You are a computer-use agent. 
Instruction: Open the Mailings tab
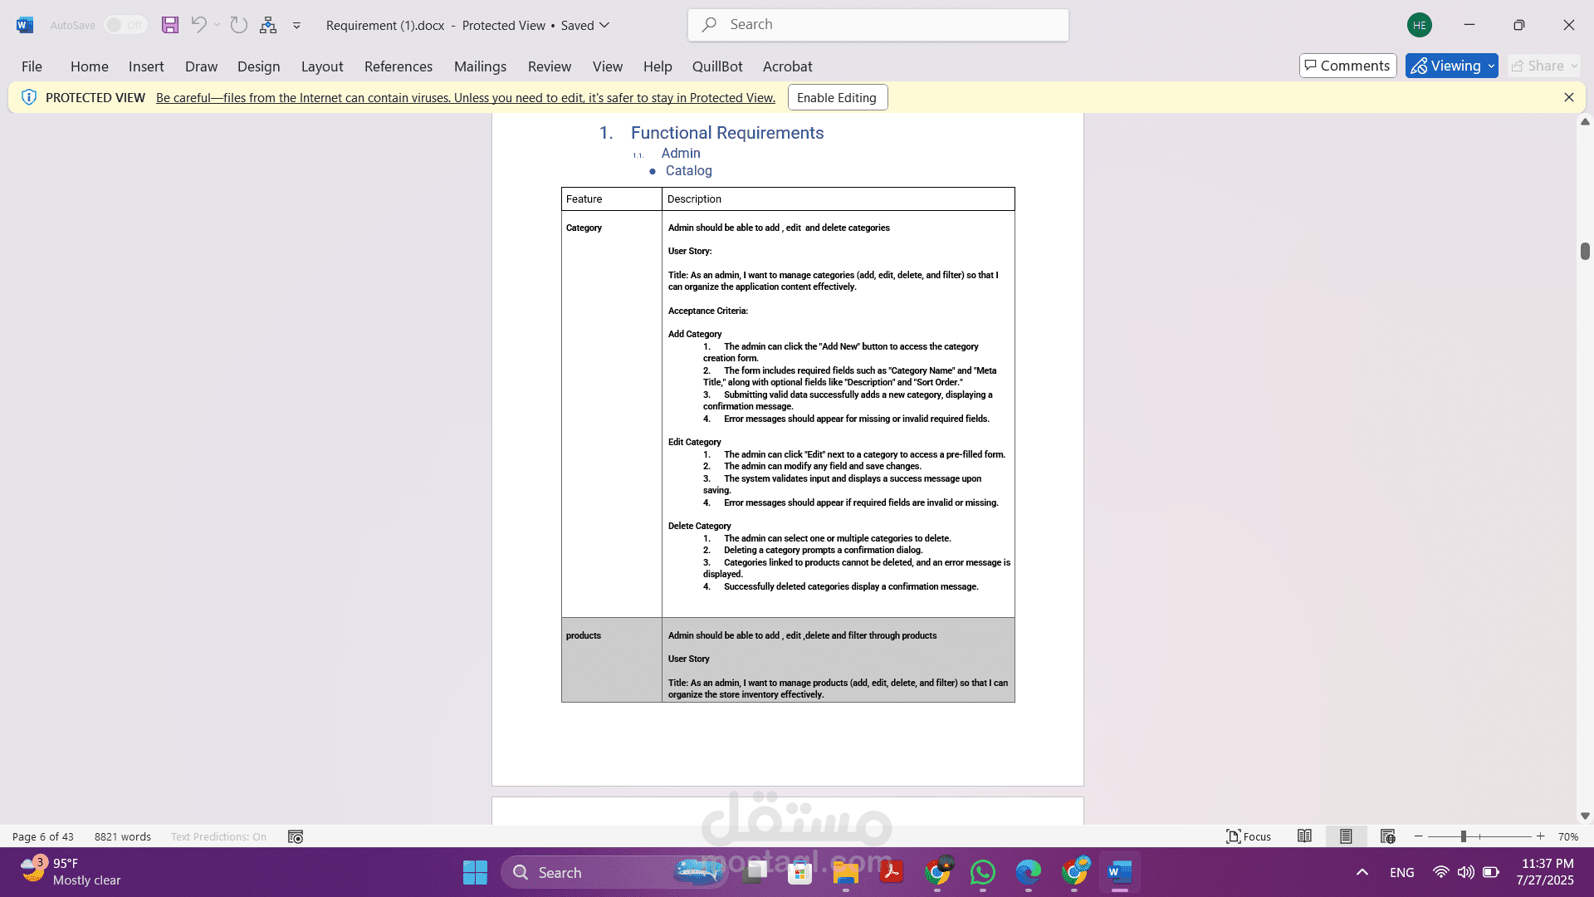pyautogui.click(x=480, y=66)
